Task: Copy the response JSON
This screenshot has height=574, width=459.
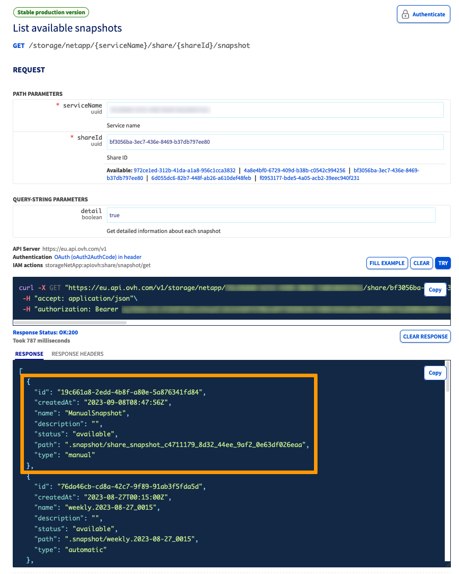Action: tap(435, 373)
